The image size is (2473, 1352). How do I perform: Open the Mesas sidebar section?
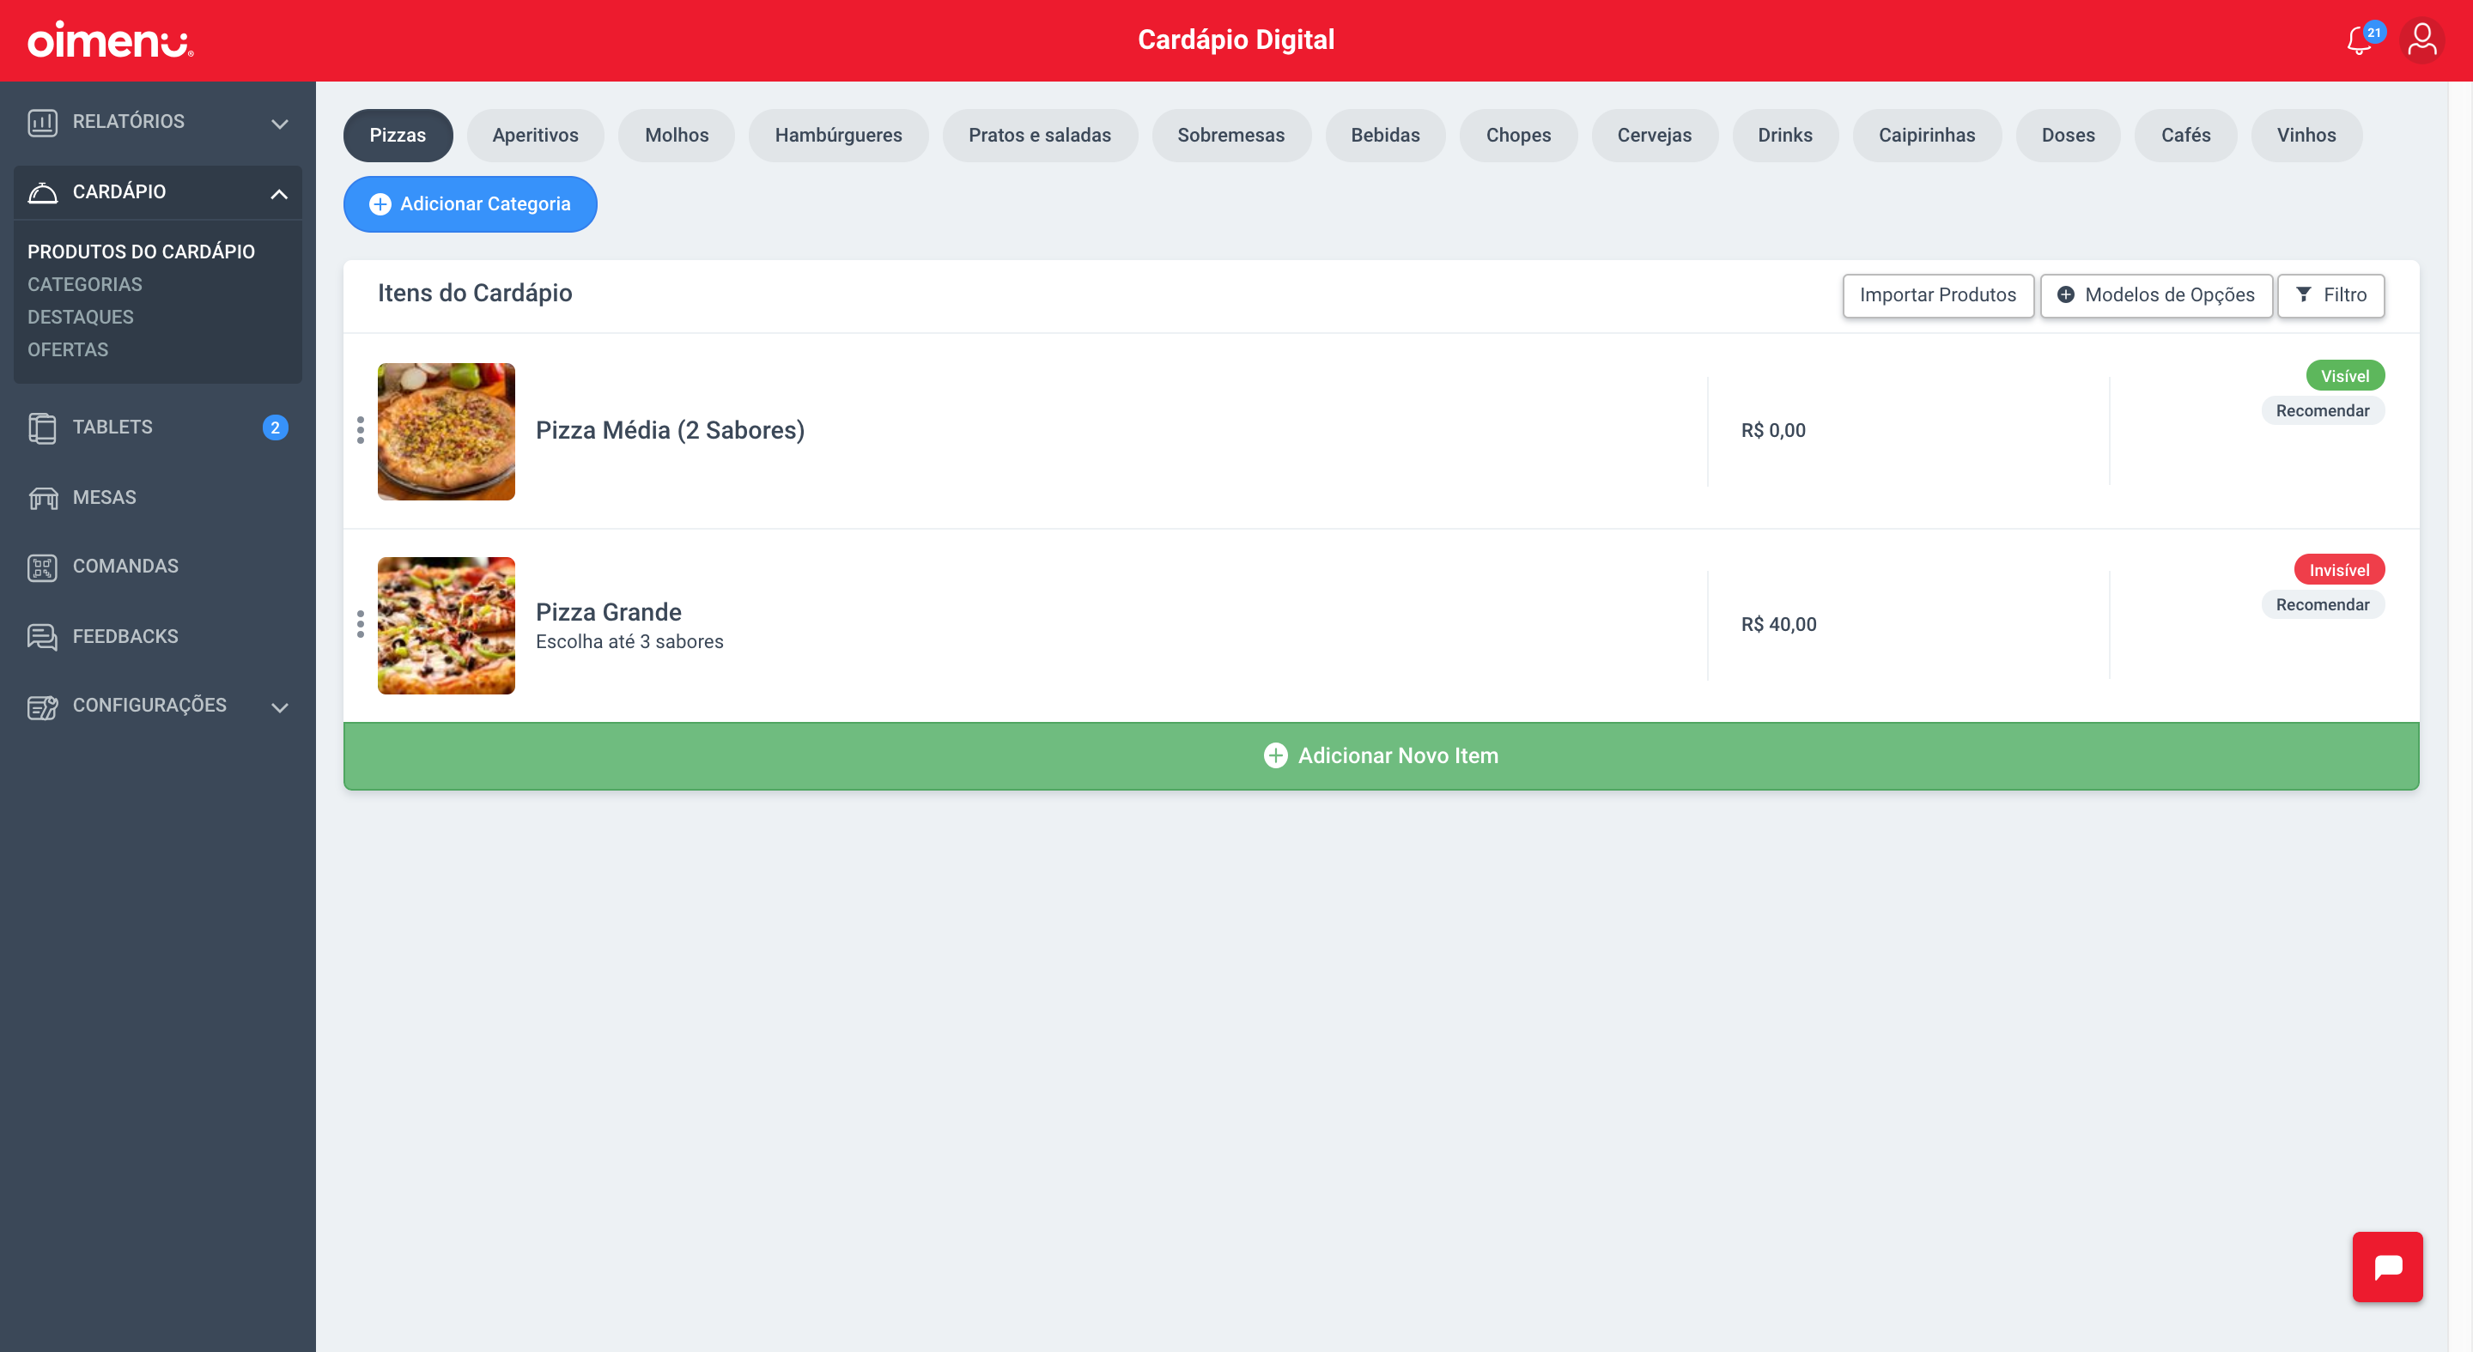click(157, 498)
